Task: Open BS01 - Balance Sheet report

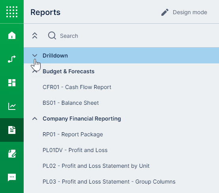Action: [x=71, y=103]
